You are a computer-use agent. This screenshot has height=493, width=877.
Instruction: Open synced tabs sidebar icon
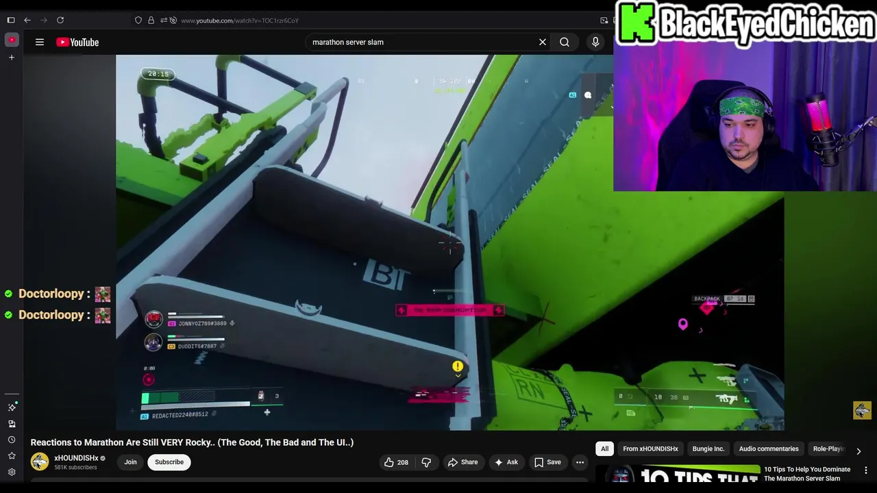pyautogui.click(x=12, y=424)
